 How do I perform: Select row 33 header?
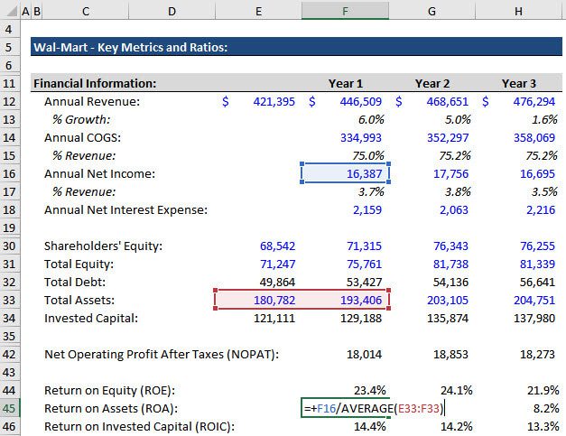coord(9,300)
